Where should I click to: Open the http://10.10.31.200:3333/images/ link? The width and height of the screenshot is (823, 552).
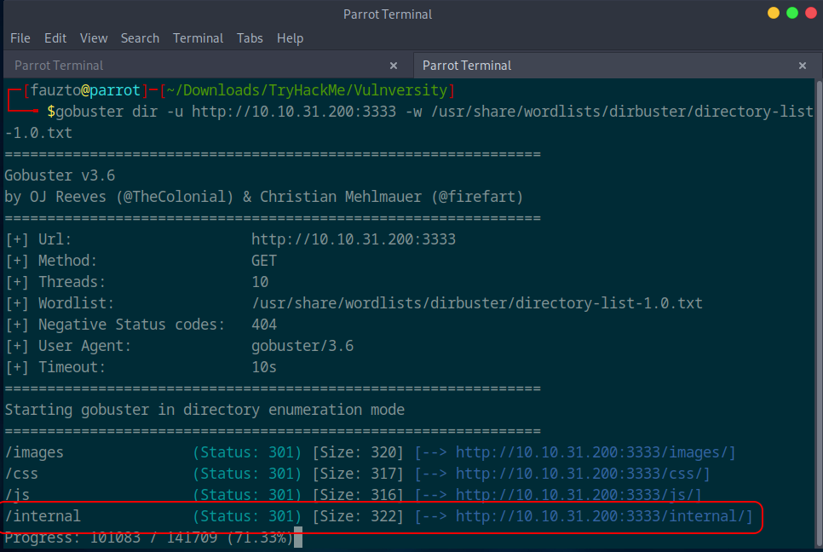coord(596,452)
